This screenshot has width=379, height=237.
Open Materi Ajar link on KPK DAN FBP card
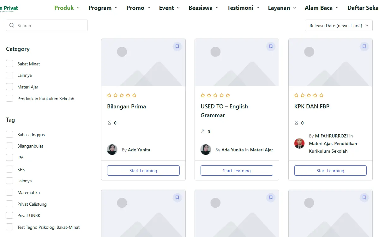pos(320,143)
